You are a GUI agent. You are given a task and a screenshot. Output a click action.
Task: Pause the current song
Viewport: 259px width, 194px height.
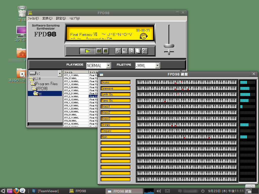pyautogui.click(x=99, y=51)
